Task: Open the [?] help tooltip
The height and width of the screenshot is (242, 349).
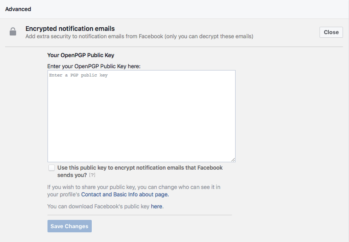Action: click(92, 175)
